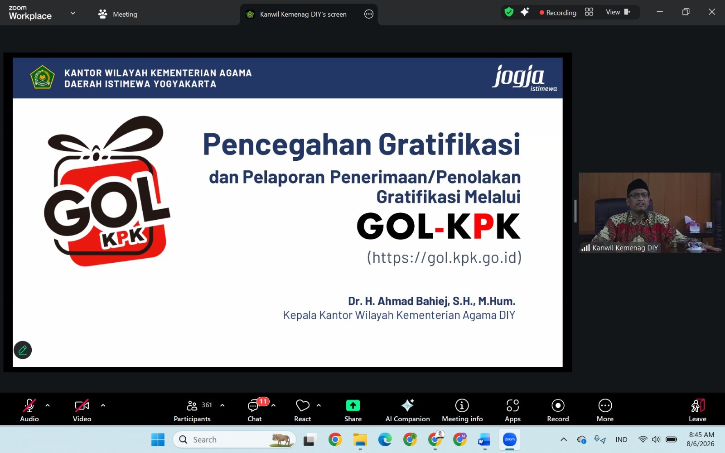Click the AI Companion sparkle icon in title bar
This screenshot has width=725, height=453.
525,12
